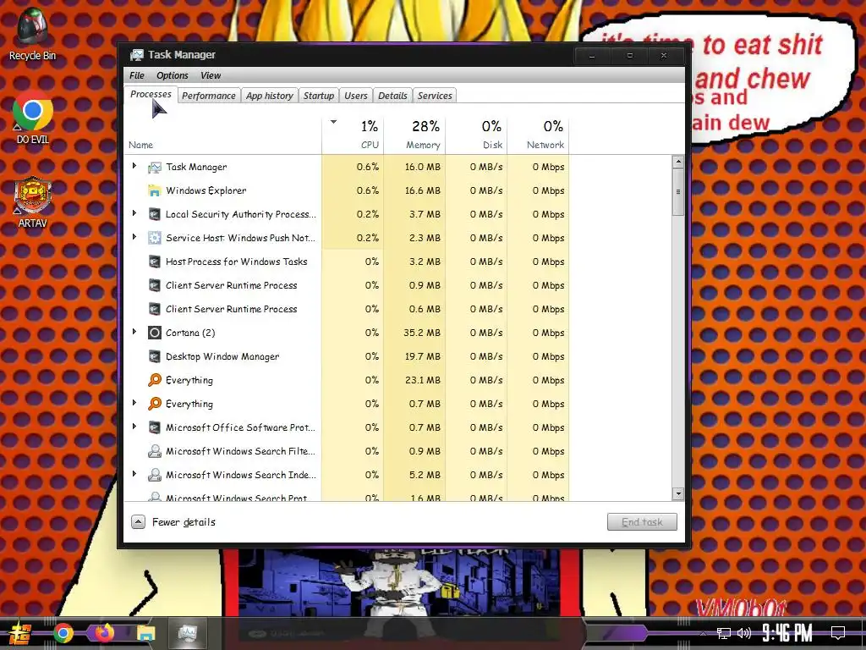Expand the Microsoft Windows Search Indexer group
The height and width of the screenshot is (650, 866).
click(134, 474)
